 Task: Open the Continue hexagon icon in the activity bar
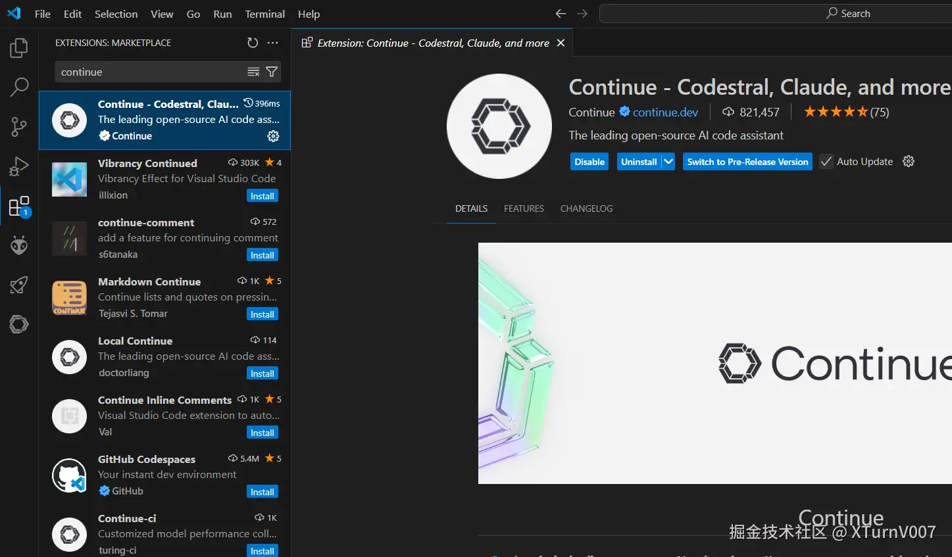[18, 324]
